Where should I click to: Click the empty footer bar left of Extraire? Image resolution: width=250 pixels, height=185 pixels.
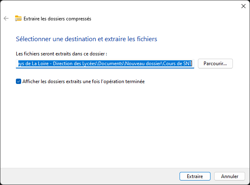90,176
